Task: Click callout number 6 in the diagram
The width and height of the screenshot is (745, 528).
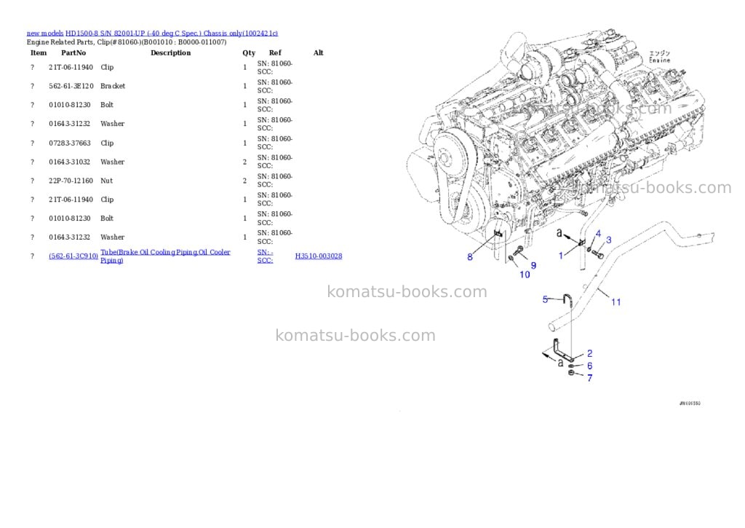Action: [x=589, y=366]
